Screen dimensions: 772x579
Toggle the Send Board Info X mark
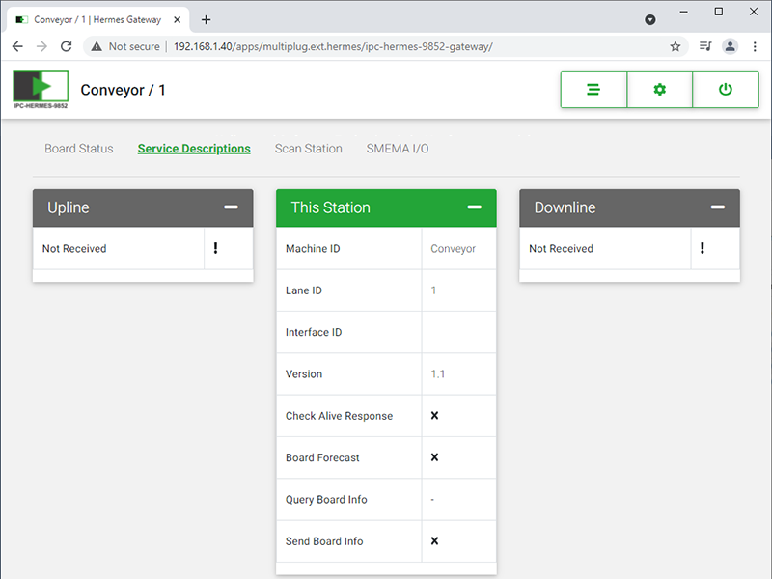coord(434,541)
